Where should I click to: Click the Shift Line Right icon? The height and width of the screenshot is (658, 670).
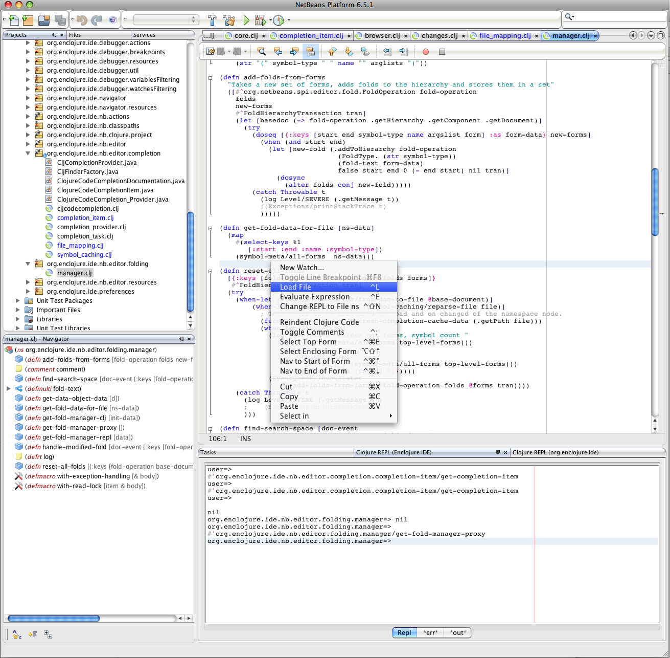click(x=404, y=51)
